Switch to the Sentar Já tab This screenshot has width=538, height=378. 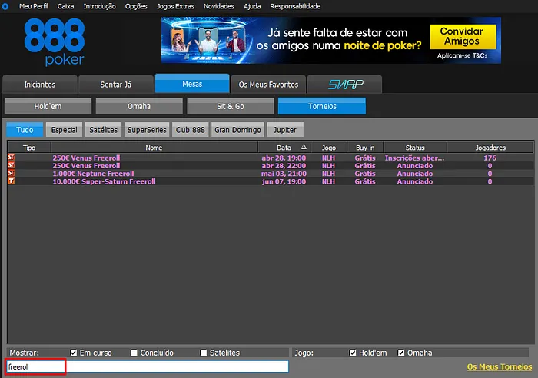tap(115, 85)
